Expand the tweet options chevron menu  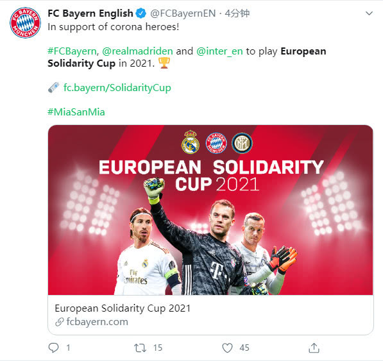(x=369, y=13)
